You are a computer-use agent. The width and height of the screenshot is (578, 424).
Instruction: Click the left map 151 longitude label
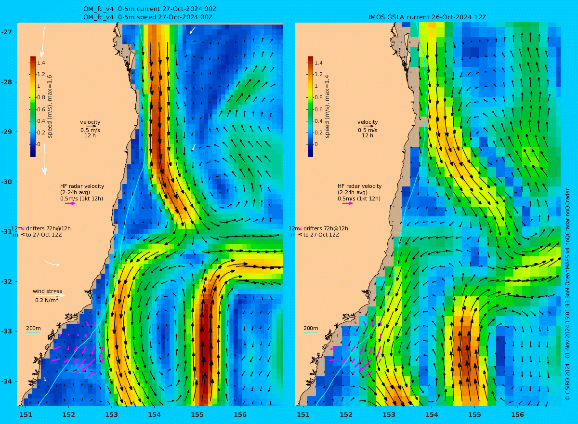tap(26, 414)
